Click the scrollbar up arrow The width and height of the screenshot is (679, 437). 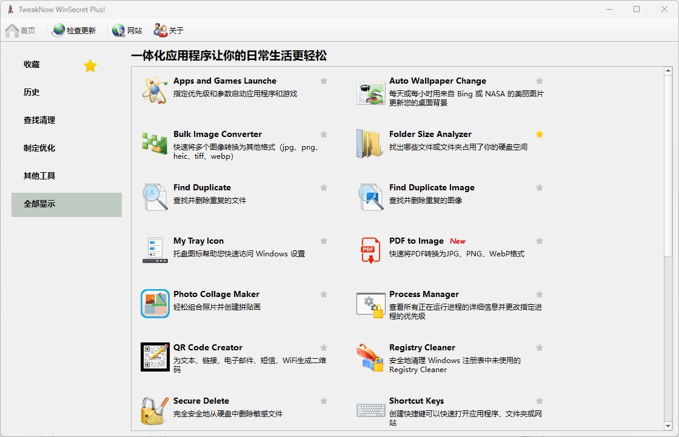pyautogui.click(x=667, y=70)
